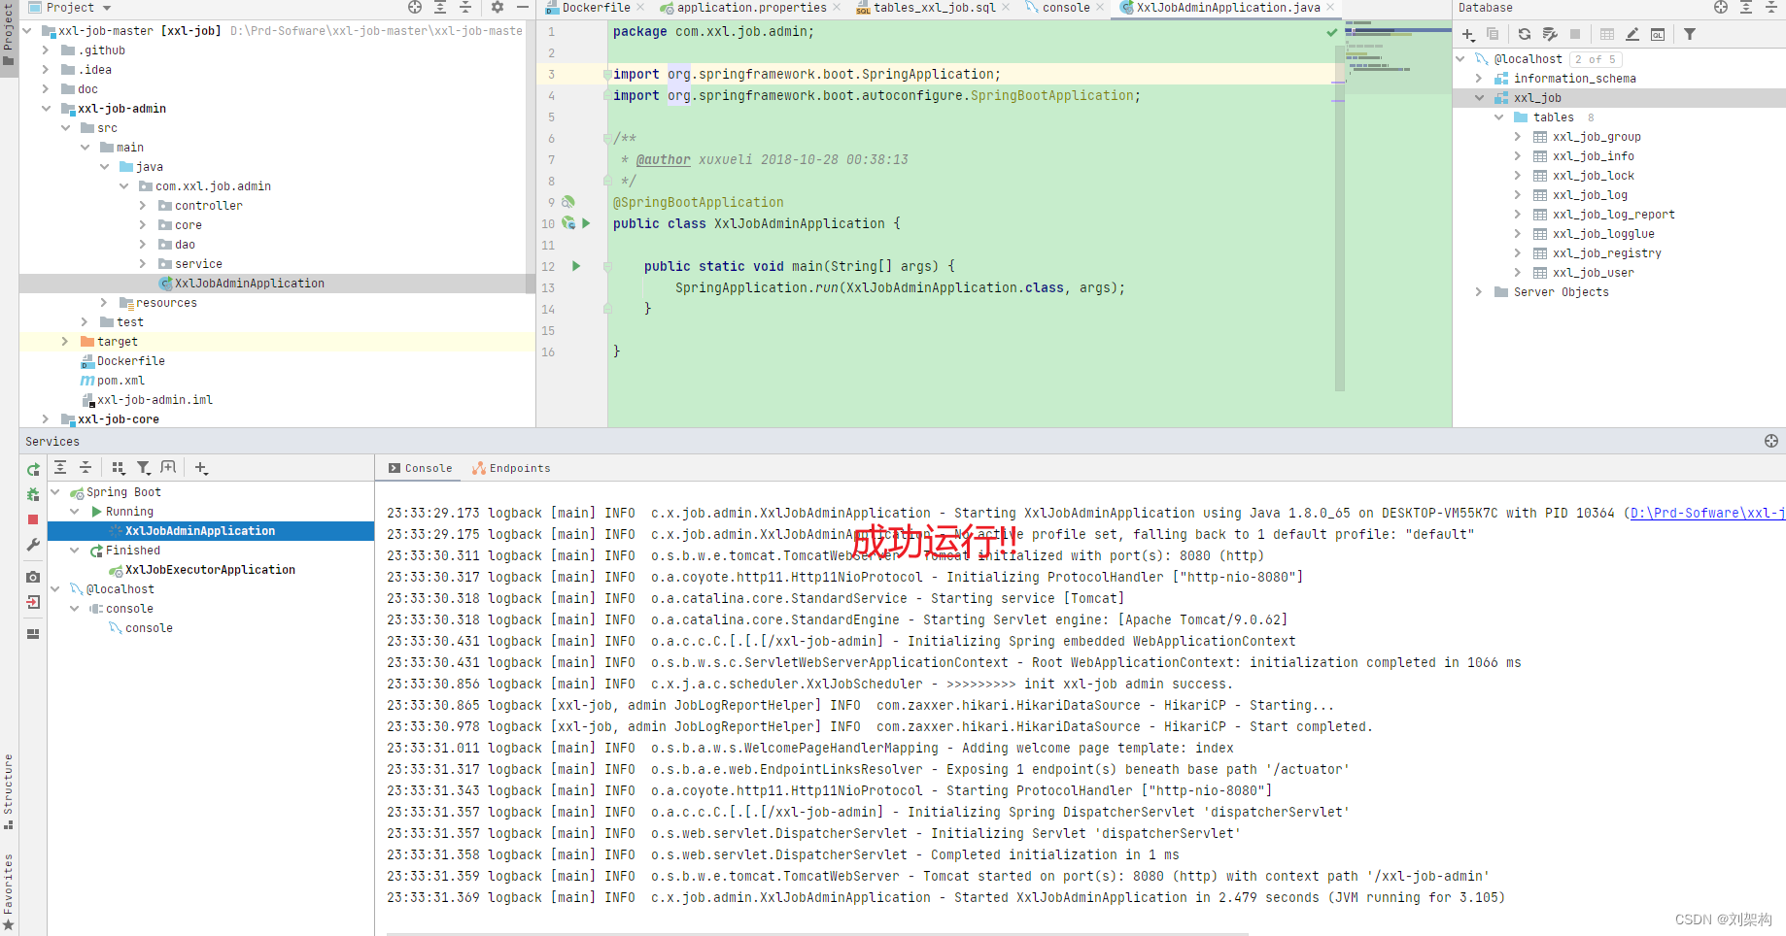Screen dimensions: 1786x936
Task: Open Dockerfile in the project tree
Action: point(131,361)
